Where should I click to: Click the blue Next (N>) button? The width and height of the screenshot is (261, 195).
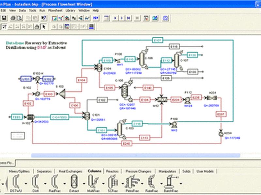(x=96, y=18)
